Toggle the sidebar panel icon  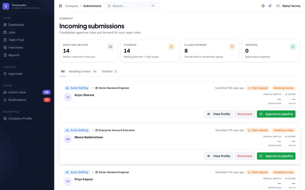click(x=60, y=6)
